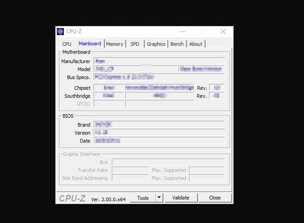
Task: Click the 'Side Band Addressing' label
Action: (x=84, y=178)
